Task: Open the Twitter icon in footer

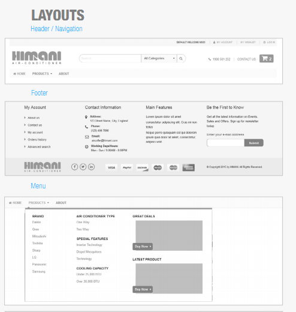Action: (83, 167)
